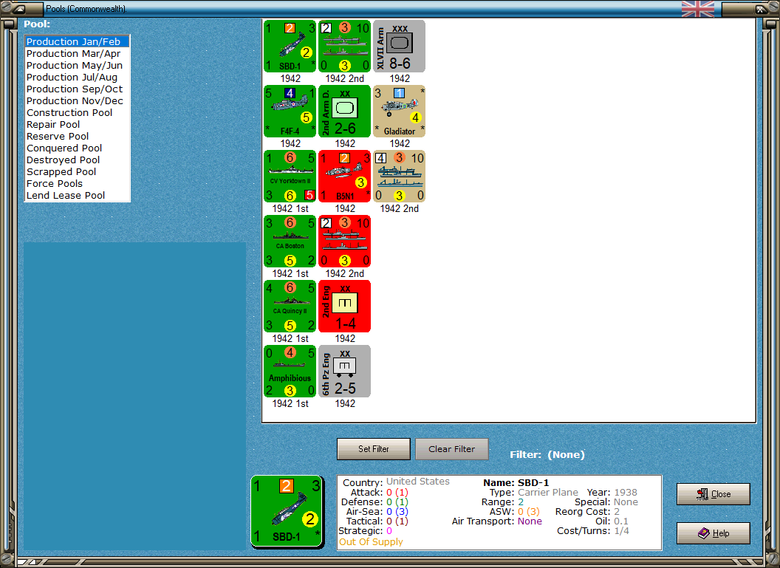Screen dimensions: 780x568
Task: Open the Repair Pool entry
Action: 77,125
